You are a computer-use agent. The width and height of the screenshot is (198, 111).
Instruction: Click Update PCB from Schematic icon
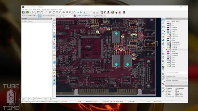pos(112,12)
